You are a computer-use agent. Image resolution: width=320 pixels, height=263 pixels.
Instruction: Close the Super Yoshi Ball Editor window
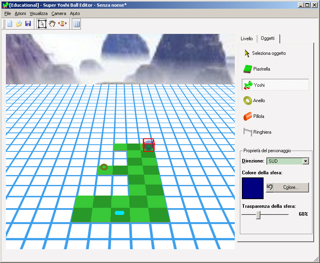[314, 5]
